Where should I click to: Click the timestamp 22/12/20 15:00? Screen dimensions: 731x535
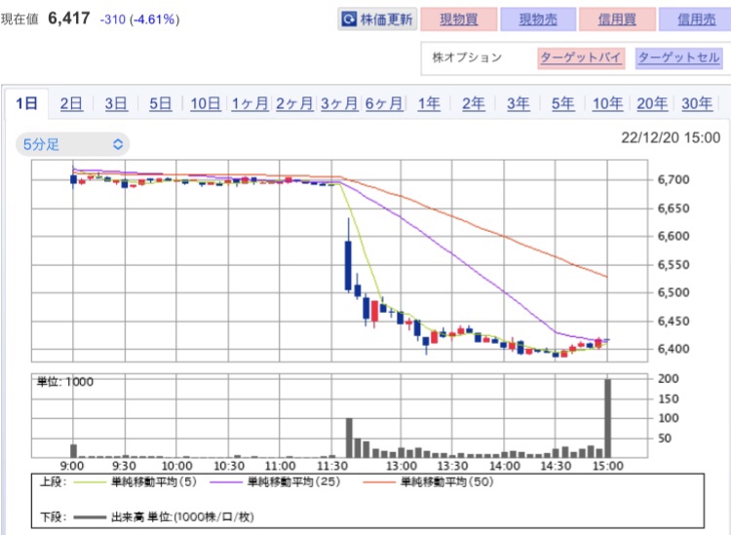coord(671,138)
